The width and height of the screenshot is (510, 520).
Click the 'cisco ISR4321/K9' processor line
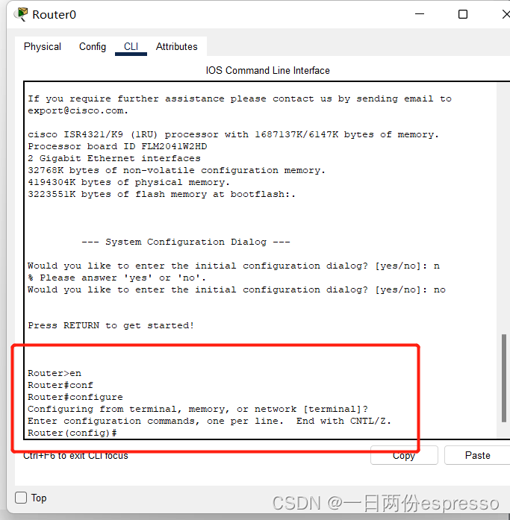tap(233, 134)
